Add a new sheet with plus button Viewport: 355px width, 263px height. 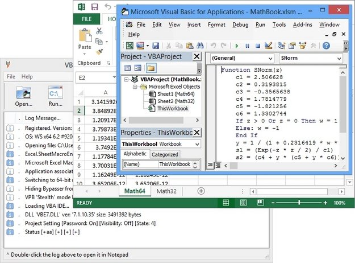tap(201, 191)
